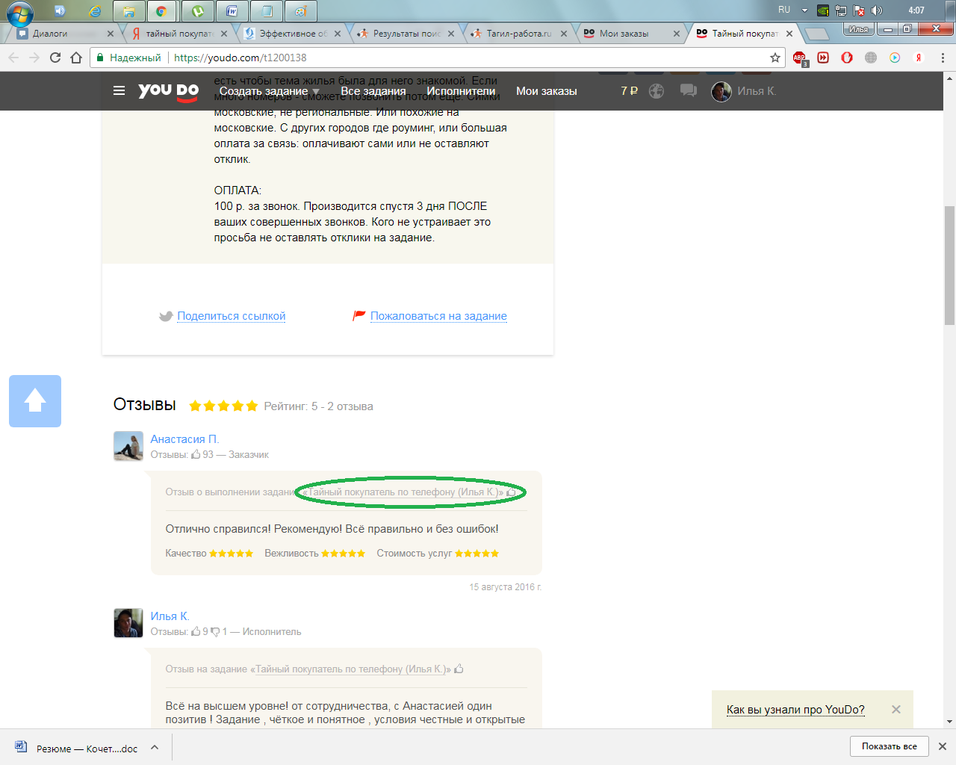This screenshot has height=765, width=956.
Task: Close the Как вы узнали про YouDo popup
Action: click(896, 710)
